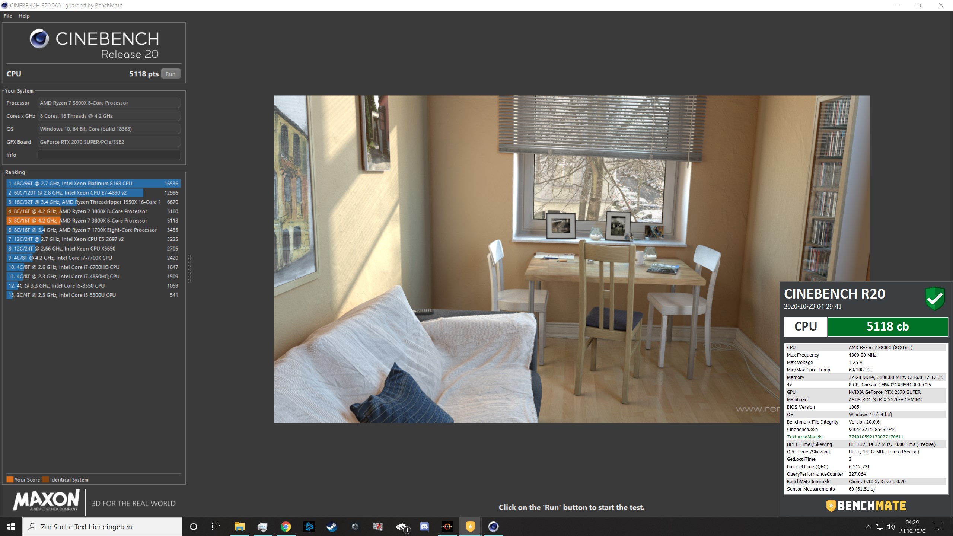
Task: Select ranking entry Xeon Platinum 8168
Action: [93, 184]
